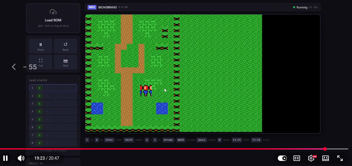The height and width of the screenshot is (166, 352).
Task: Click the green Running status indicator
Action: [300, 7]
